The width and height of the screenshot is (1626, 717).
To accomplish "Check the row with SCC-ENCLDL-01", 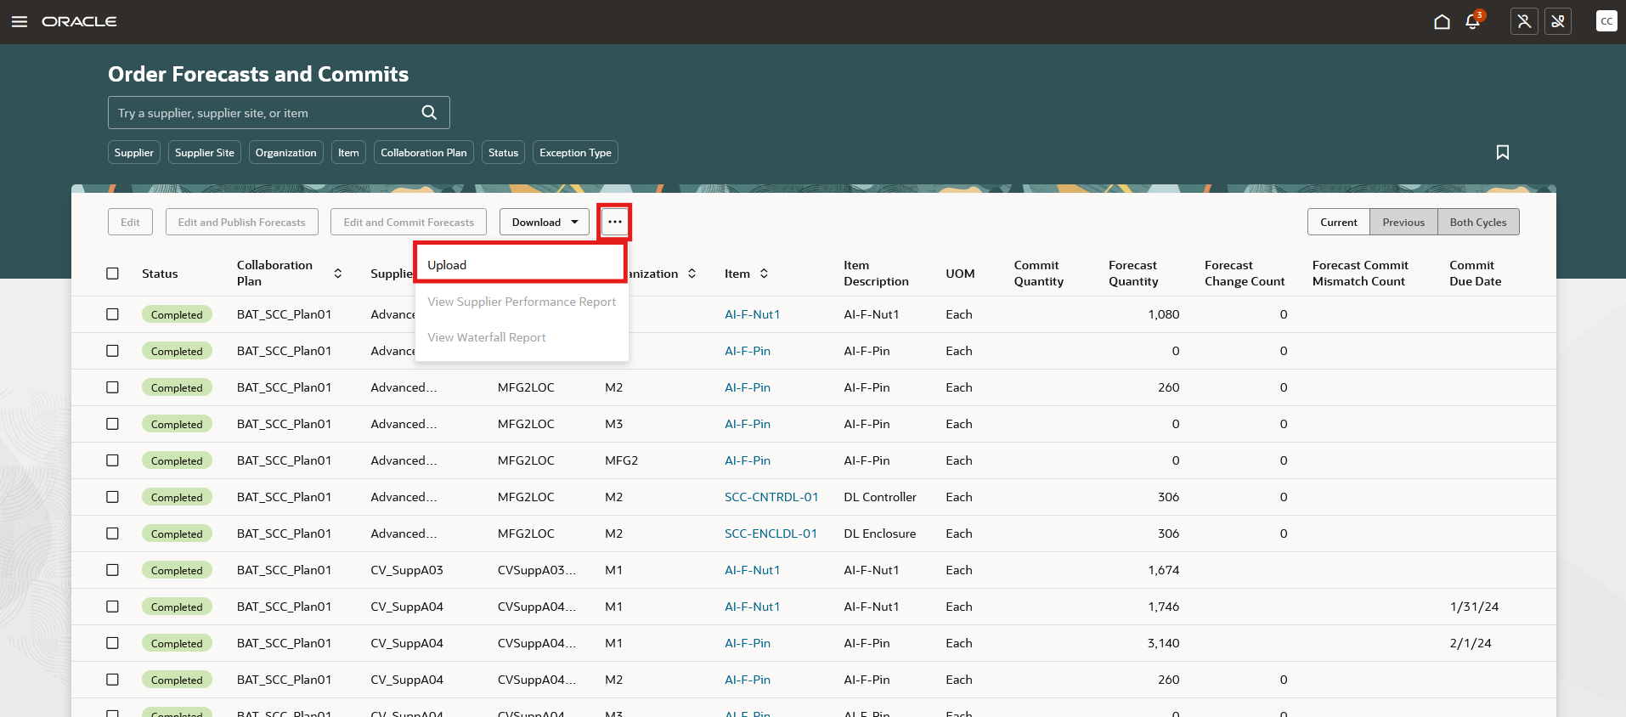I will [x=112, y=534].
